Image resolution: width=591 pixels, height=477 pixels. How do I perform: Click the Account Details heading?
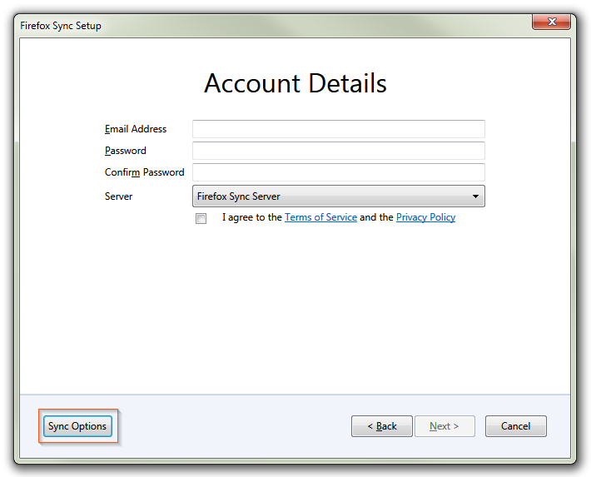tap(295, 83)
